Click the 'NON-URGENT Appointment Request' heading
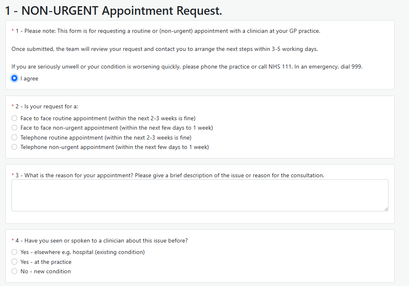The image size is (409, 286). coord(114,11)
